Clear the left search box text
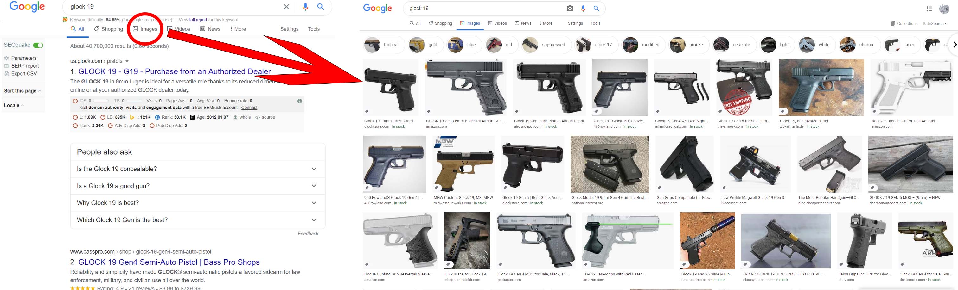The image size is (958, 290). click(x=286, y=7)
